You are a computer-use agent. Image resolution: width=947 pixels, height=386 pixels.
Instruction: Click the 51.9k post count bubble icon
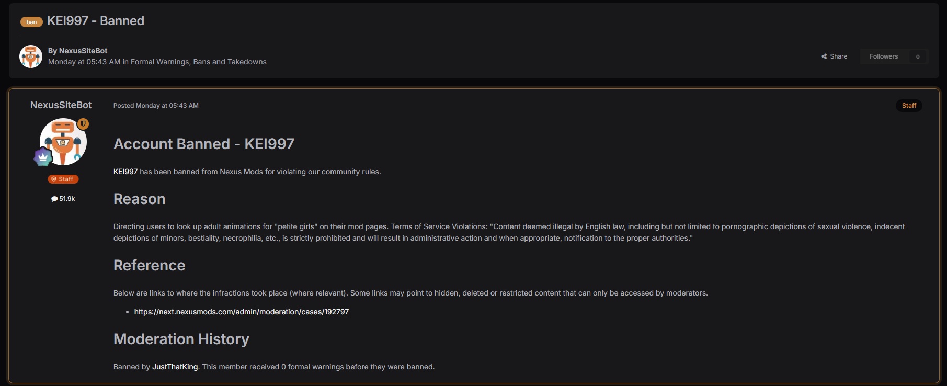tap(54, 199)
